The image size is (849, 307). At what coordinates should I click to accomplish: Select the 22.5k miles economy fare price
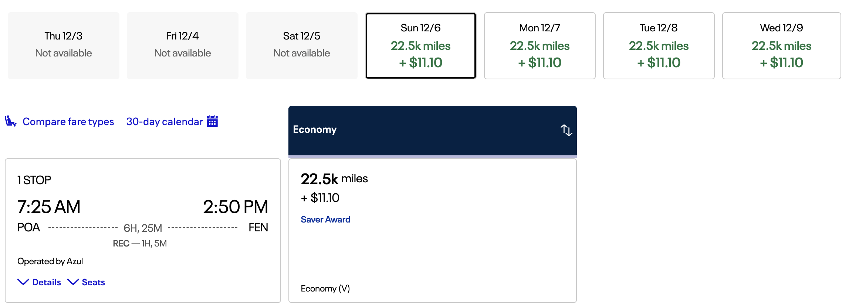[x=334, y=179]
